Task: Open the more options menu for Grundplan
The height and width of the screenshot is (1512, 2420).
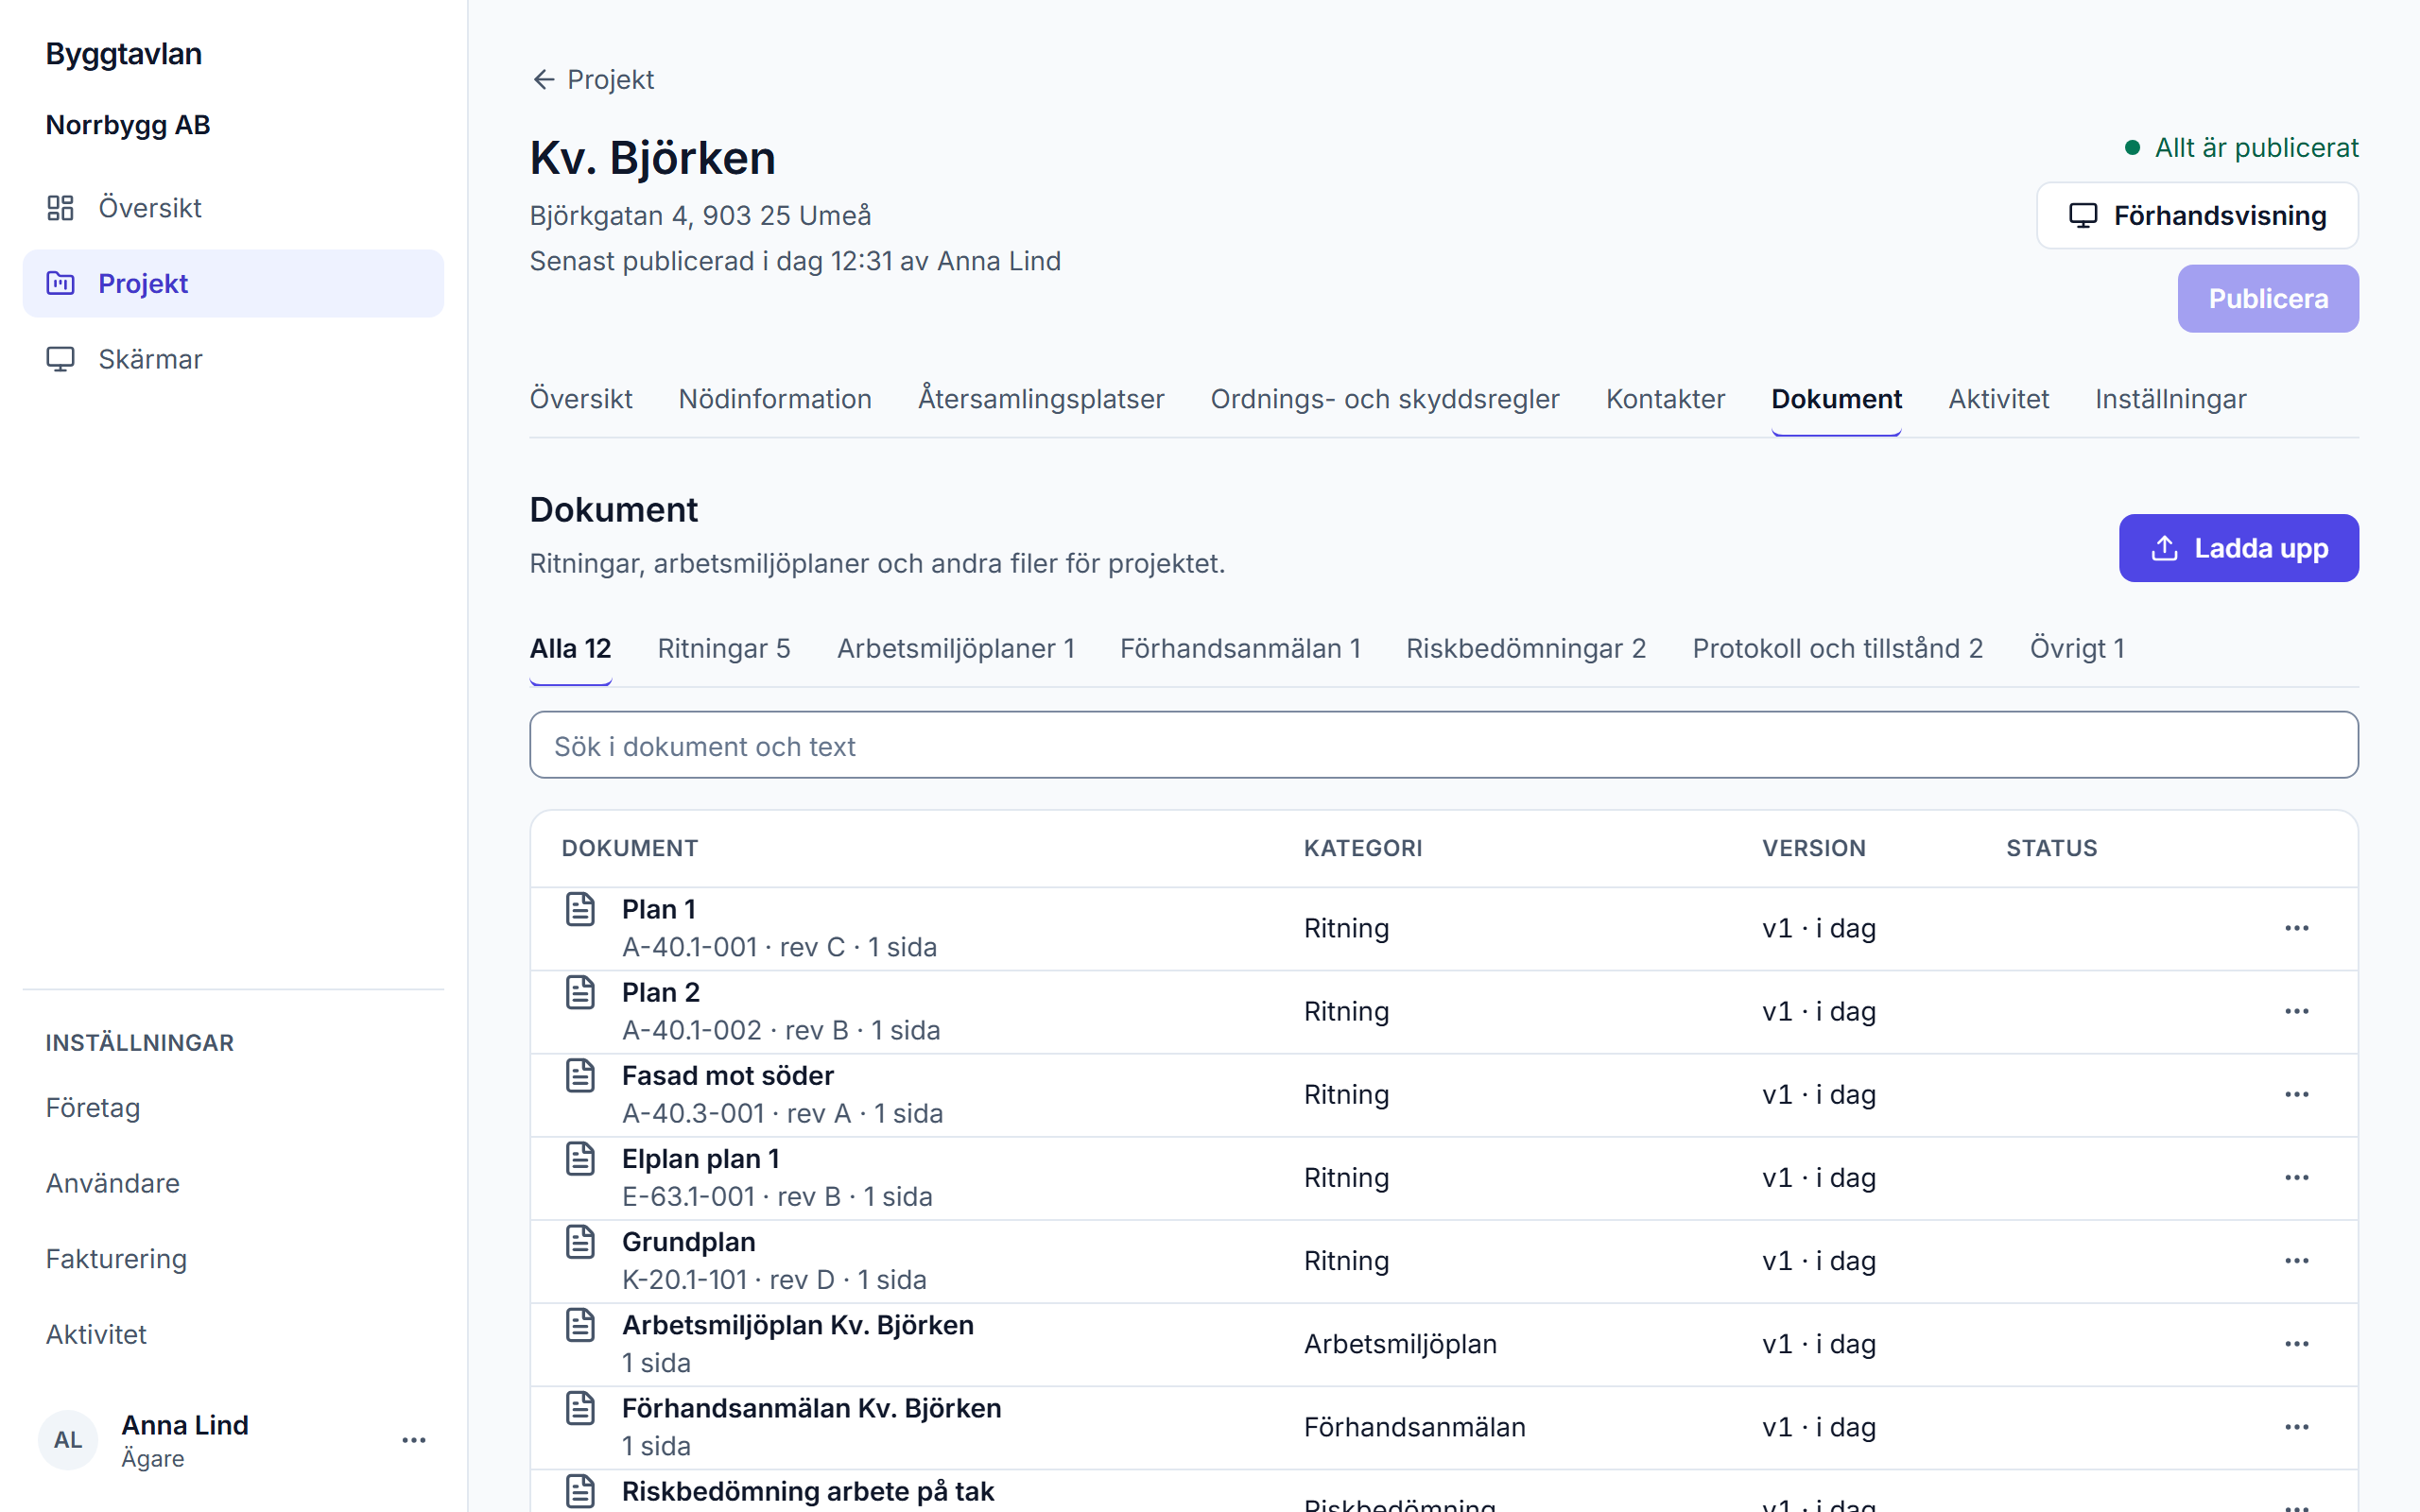Action: 2297,1260
